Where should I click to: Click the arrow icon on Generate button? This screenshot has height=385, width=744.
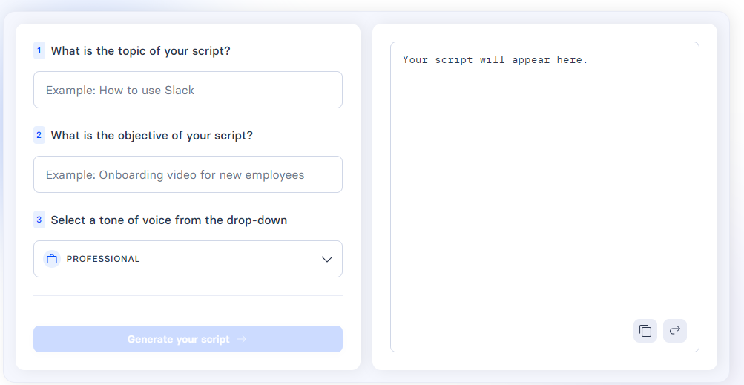242,339
